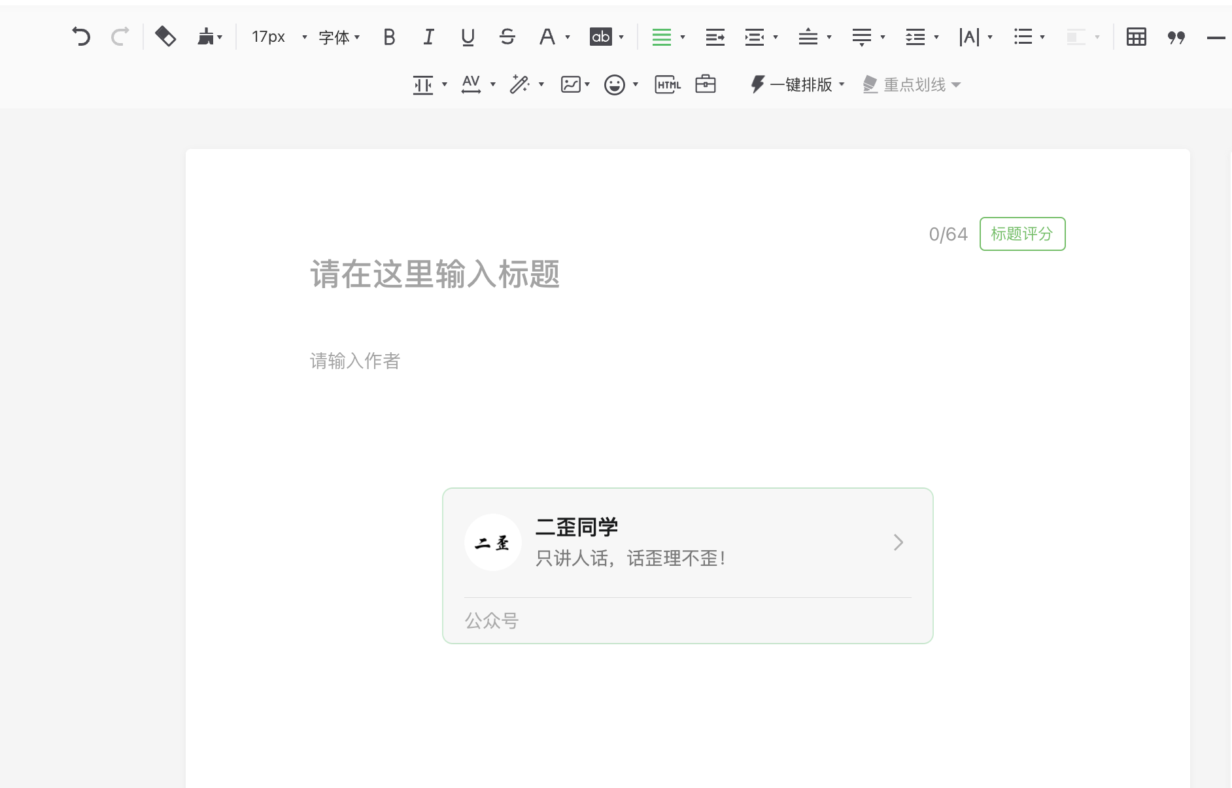Undo the last action
The image size is (1232, 788).
click(x=81, y=36)
